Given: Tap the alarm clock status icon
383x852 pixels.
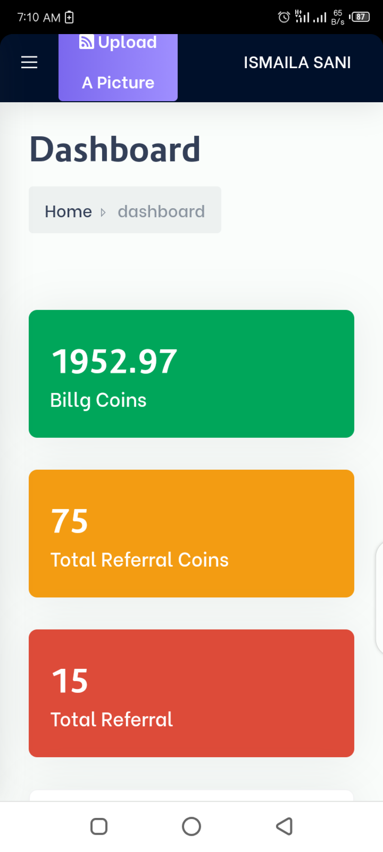Looking at the screenshot, I should [x=284, y=17].
